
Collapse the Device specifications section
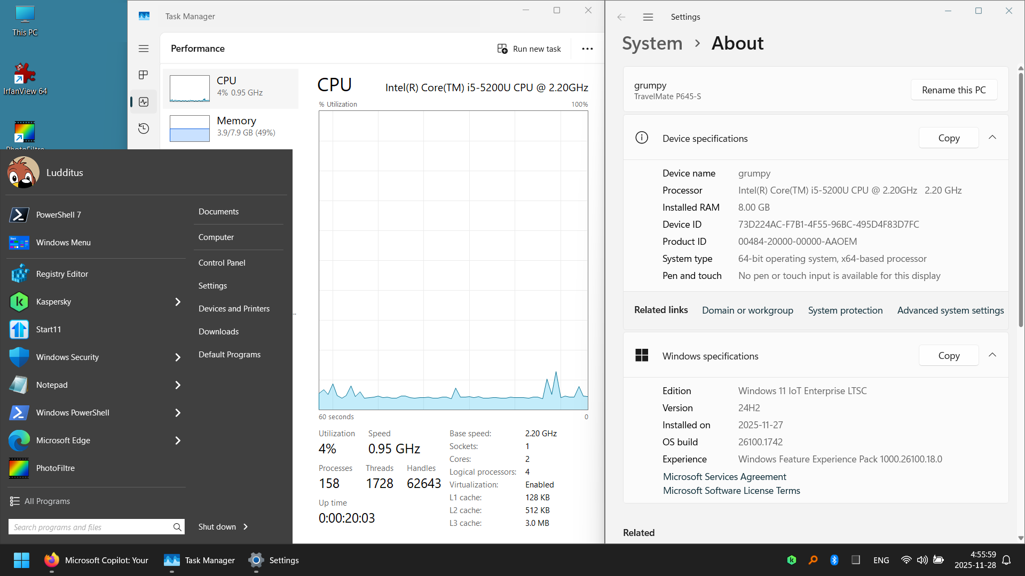coord(992,138)
